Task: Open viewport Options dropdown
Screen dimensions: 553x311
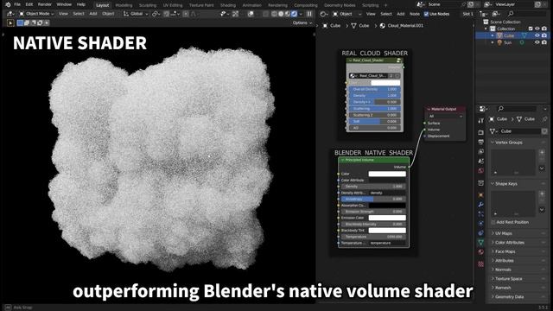Action: [302, 22]
